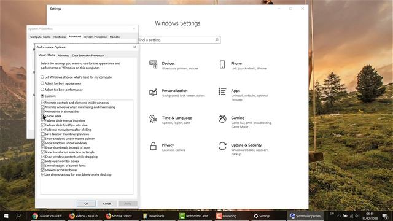This screenshot has width=393, height=221.
Task: Switch to Visual Effects tab
Action: [x=47, y=55]
